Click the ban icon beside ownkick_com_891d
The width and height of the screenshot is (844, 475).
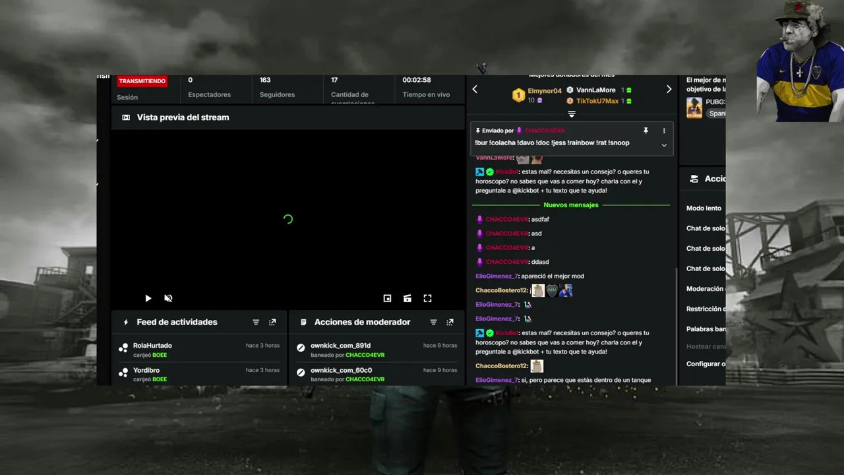(x=301, y=348)
